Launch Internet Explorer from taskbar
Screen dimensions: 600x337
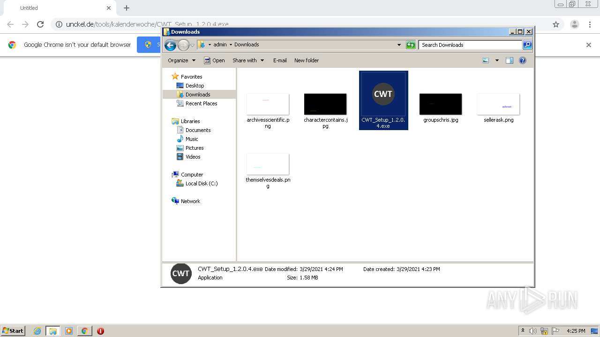coord(37,331)
